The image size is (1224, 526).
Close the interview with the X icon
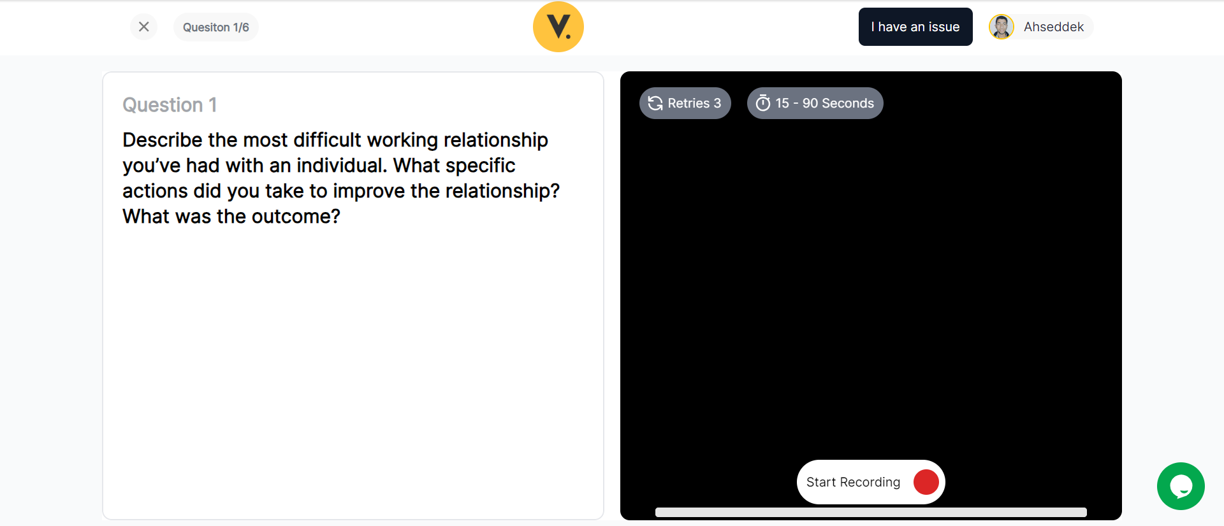point(143,27)
